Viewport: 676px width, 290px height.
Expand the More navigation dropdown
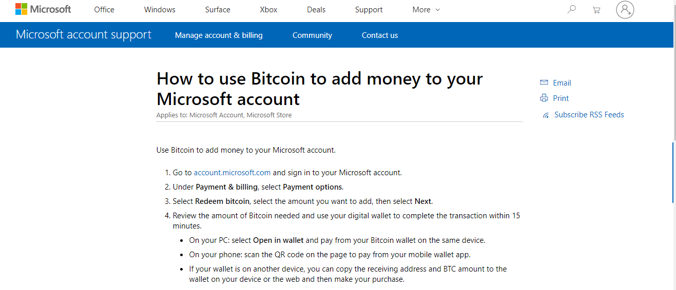tap(426, 10)
